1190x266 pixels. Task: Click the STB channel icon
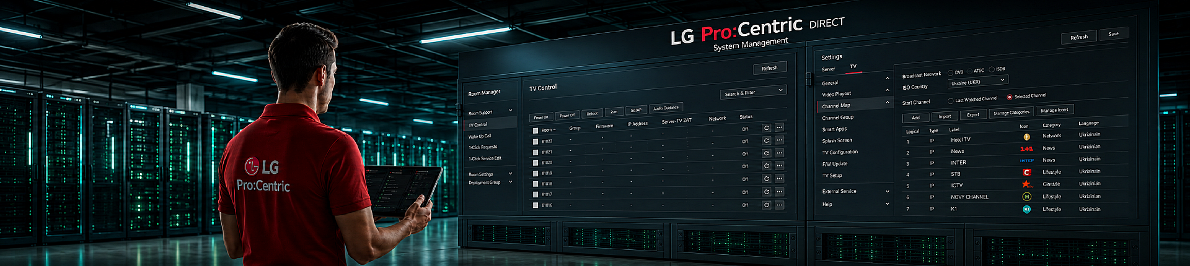[1026, 173]
